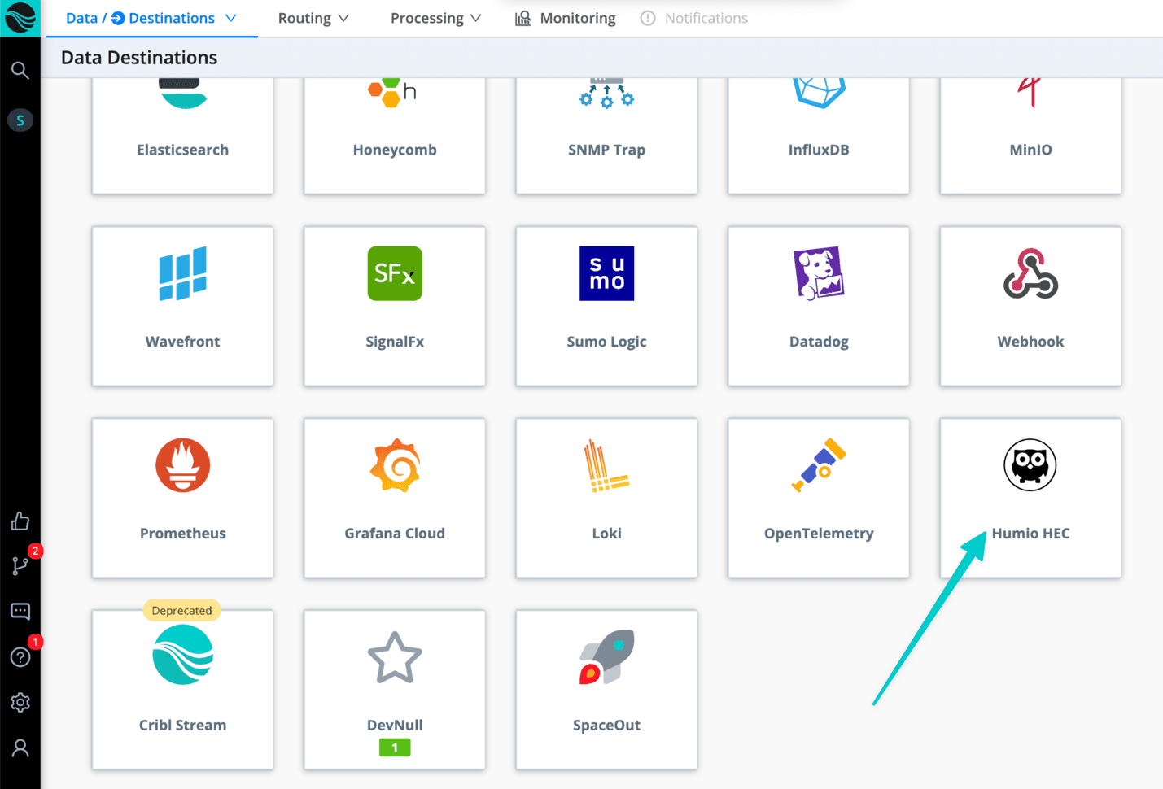Select the Humio HEC owl icon
The width and height of the screenshot is (1163, 789).
coord(1030,466)
